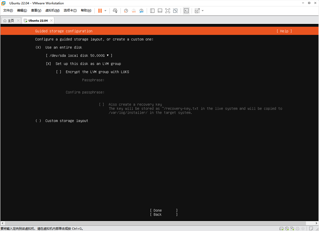The image size is (319, 231).
Task: Click the CD/DVD drive status icon
Action: click(x=287, y=229)
